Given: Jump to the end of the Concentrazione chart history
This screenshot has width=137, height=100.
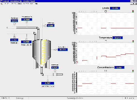Looking at the screenshot, I should [x=96, y=71].
